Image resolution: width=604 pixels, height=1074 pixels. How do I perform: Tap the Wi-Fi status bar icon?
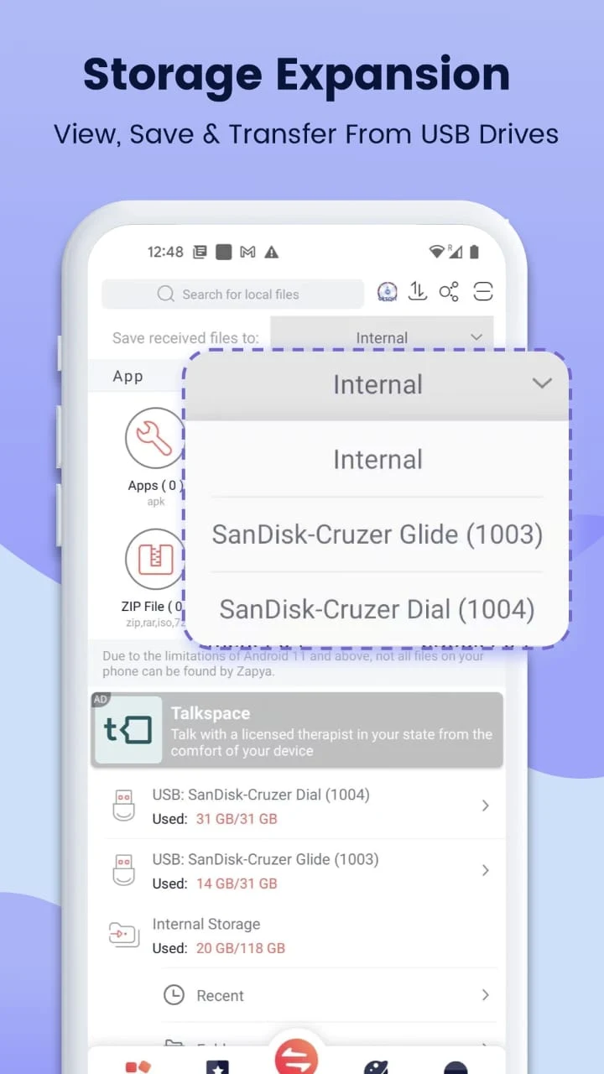click(436, 252)
